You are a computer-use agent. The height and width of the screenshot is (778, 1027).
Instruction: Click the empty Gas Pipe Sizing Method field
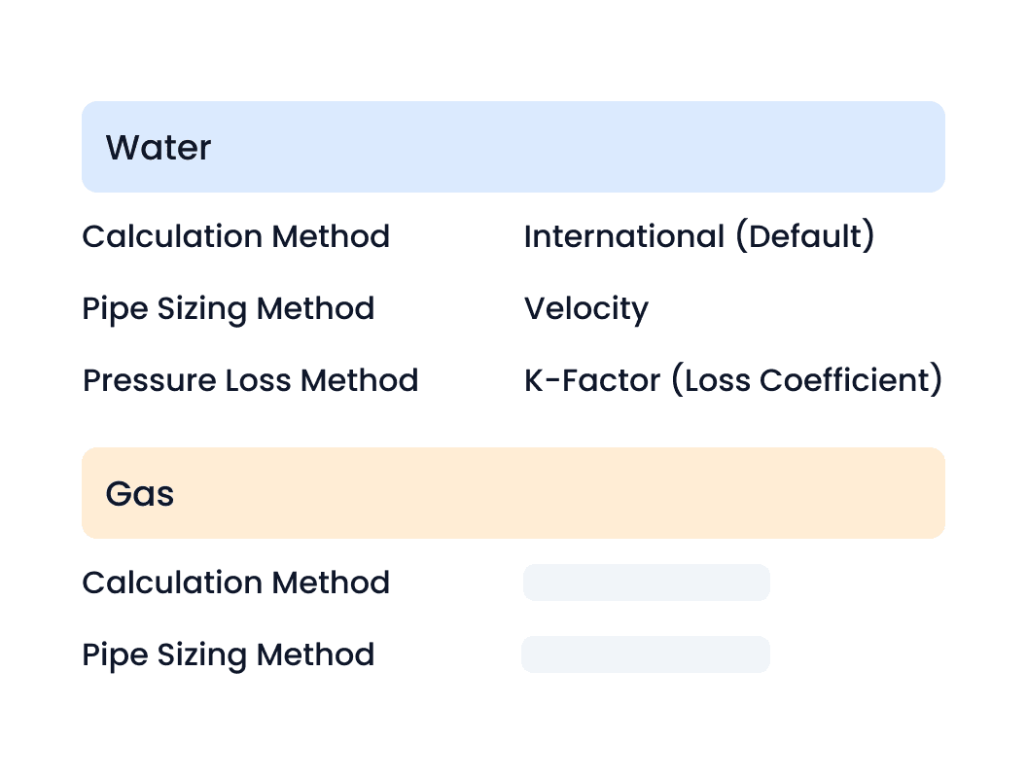click(646, 654)
